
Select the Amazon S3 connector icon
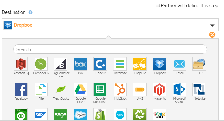click(21, 64)
